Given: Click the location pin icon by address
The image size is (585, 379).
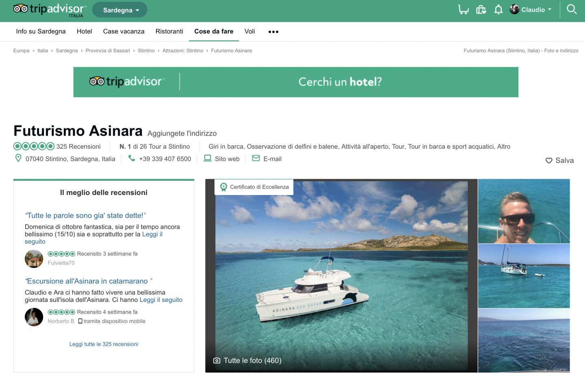Looking at the screenshot, I should click(18, 158).
